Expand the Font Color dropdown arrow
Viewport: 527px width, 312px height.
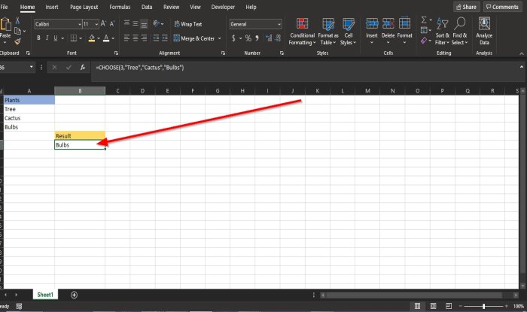coord(113,38)
